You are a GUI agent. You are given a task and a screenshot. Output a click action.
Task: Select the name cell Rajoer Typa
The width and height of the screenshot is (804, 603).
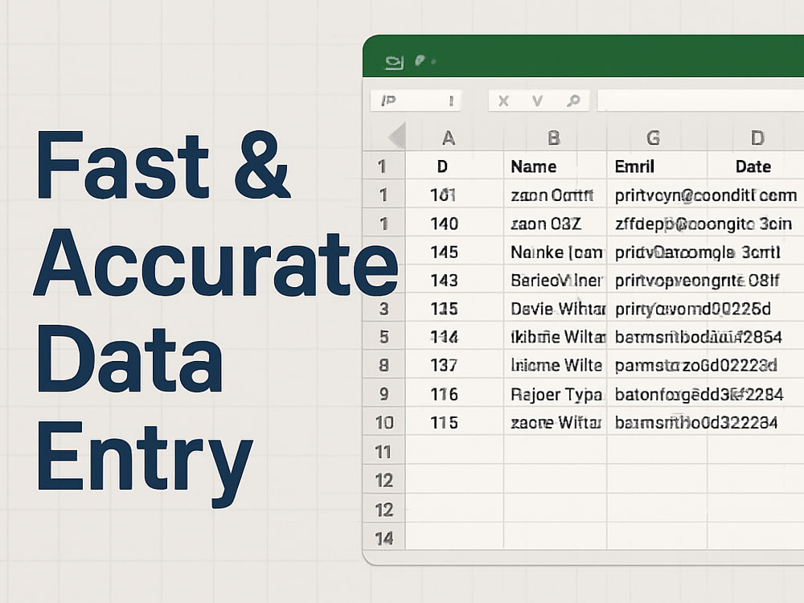556,394
